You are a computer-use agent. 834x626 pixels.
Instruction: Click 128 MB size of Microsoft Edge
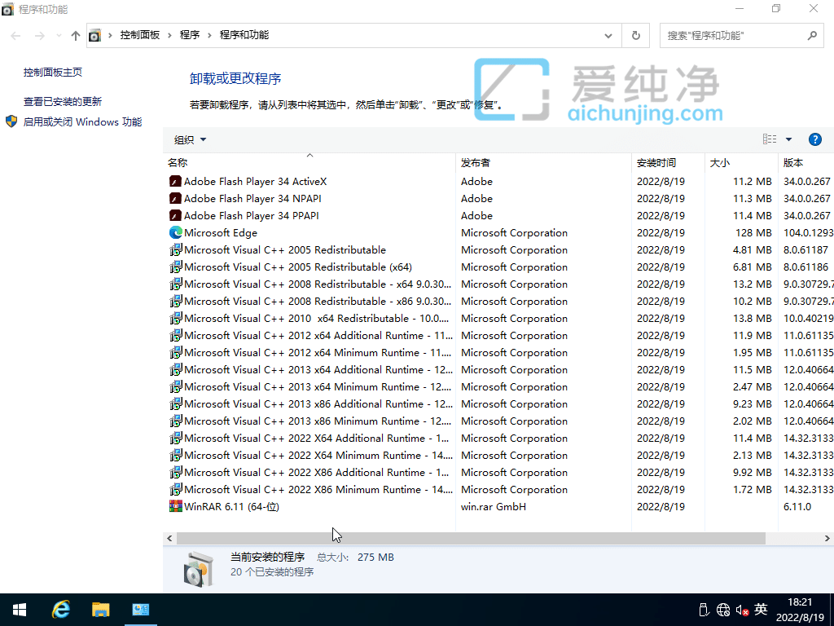coord(753,232)
